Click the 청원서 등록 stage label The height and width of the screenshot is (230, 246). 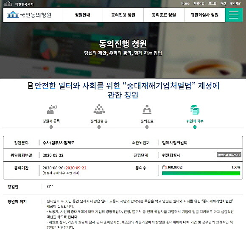point(51,121)
